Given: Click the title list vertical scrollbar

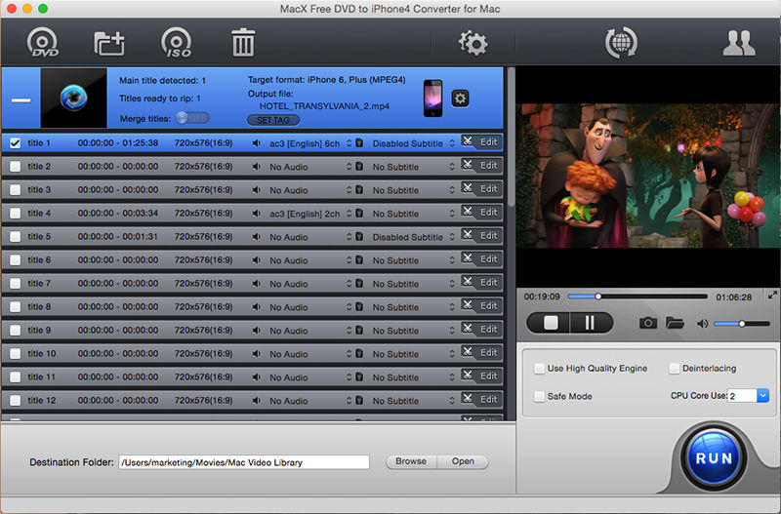Looking at the screenshot, I should pos(511,138).
